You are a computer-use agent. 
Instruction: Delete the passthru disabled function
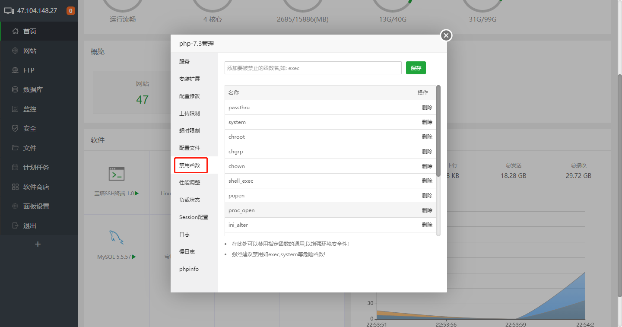(427, 108)
